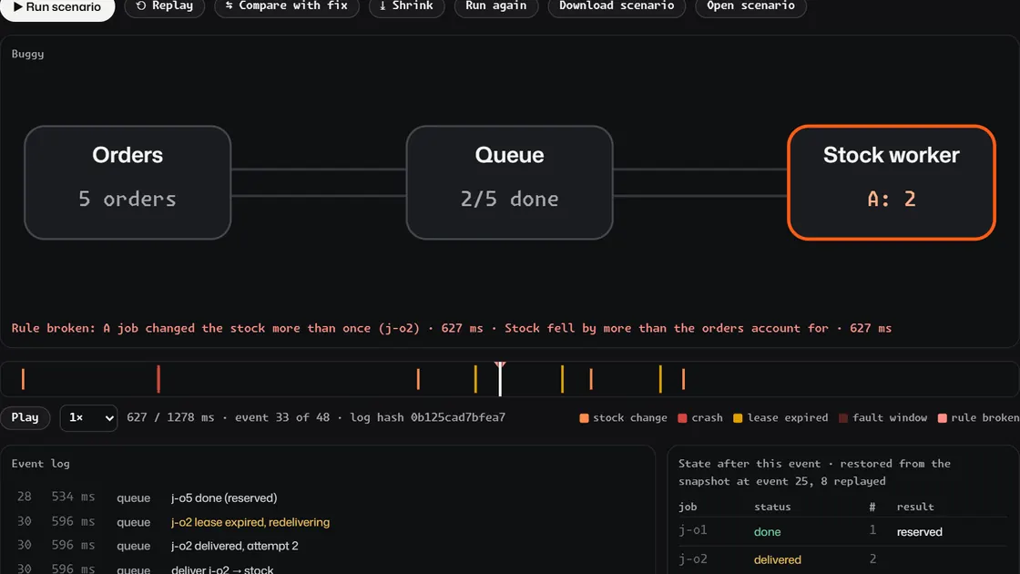1020x574 pixels.
Task: Open the Compare with fix view
Action: coord(286,6)
